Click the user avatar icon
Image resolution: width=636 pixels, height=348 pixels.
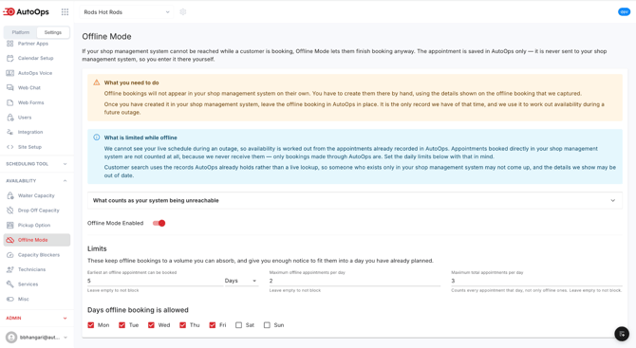(x=11, y=337)
